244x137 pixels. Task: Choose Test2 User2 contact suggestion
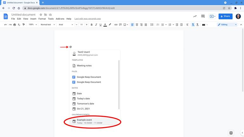tap(94, 53)
